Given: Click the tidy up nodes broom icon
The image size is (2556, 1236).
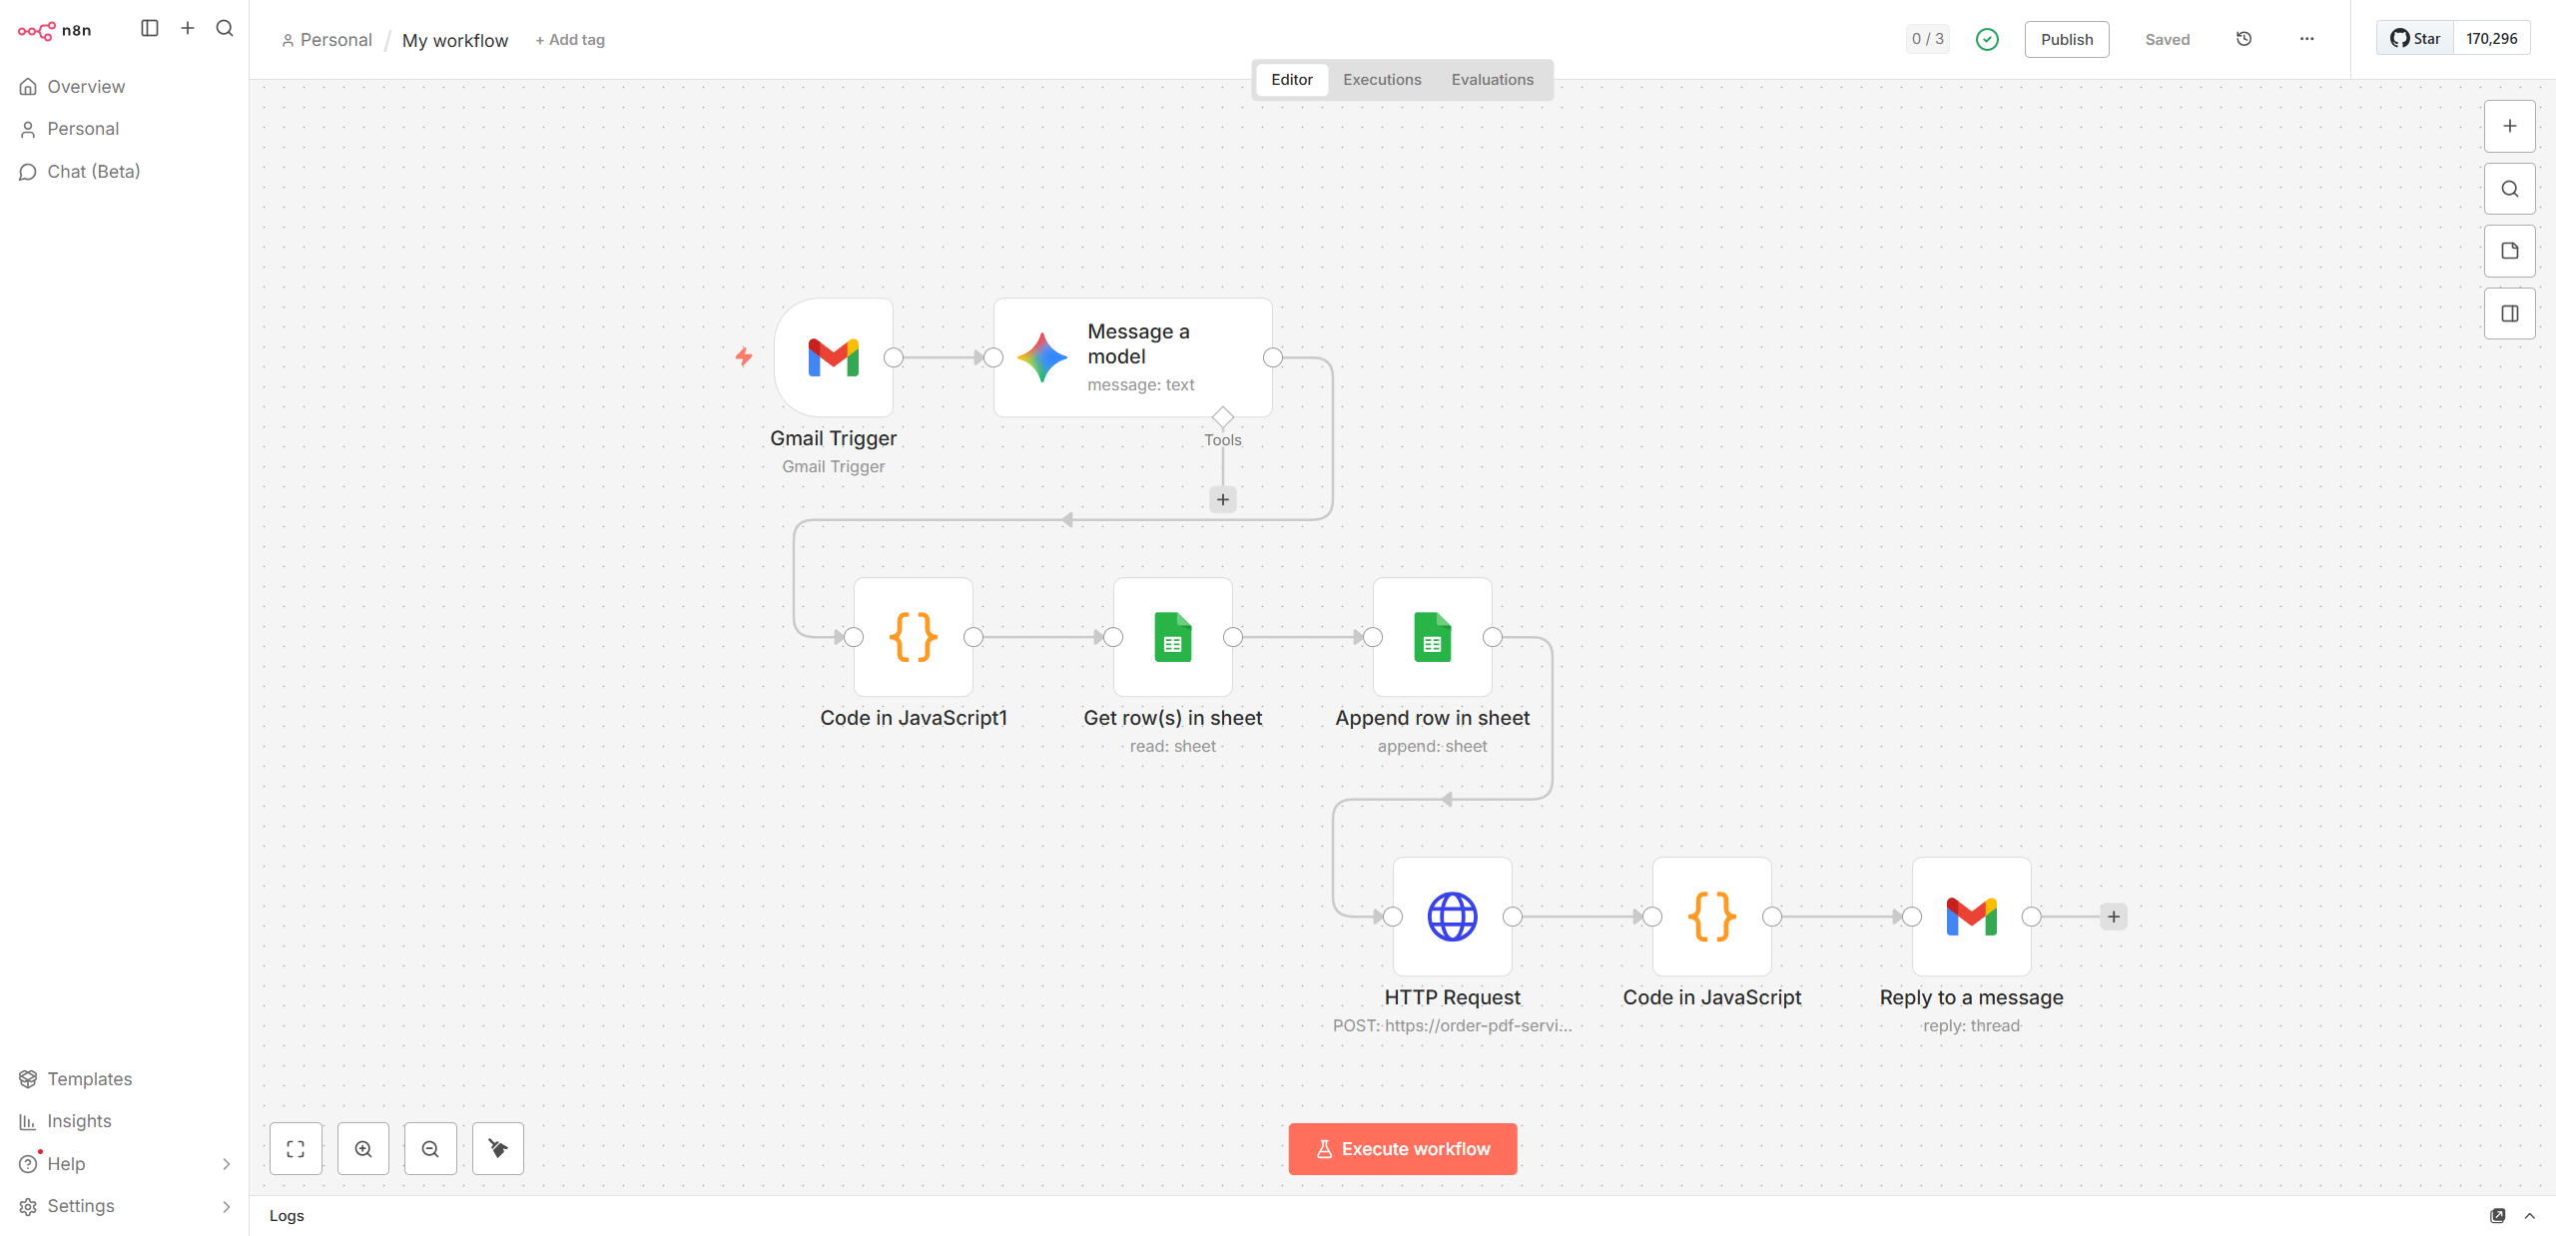Looking at the screenshot, I should pyautogui.click(x=498, y=1149).
